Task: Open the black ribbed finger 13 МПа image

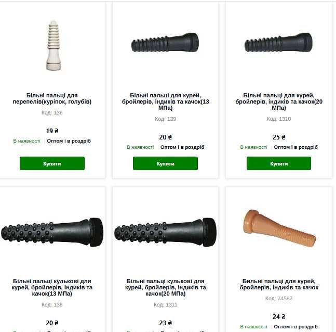Action: [x=165, y=42]
